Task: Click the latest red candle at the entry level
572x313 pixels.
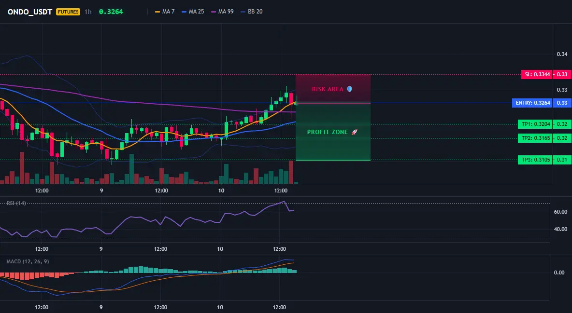Action: click(x=291, y=98)
